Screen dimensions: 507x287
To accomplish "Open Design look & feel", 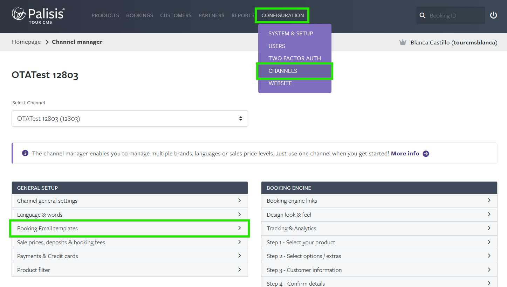I will point(379,215).
